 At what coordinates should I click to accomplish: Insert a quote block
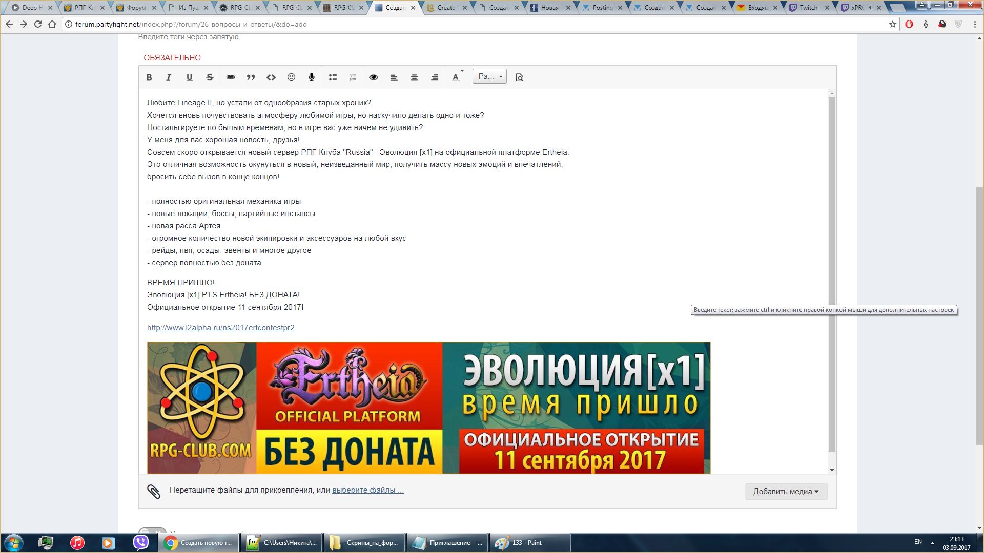(x=251, y=77)
